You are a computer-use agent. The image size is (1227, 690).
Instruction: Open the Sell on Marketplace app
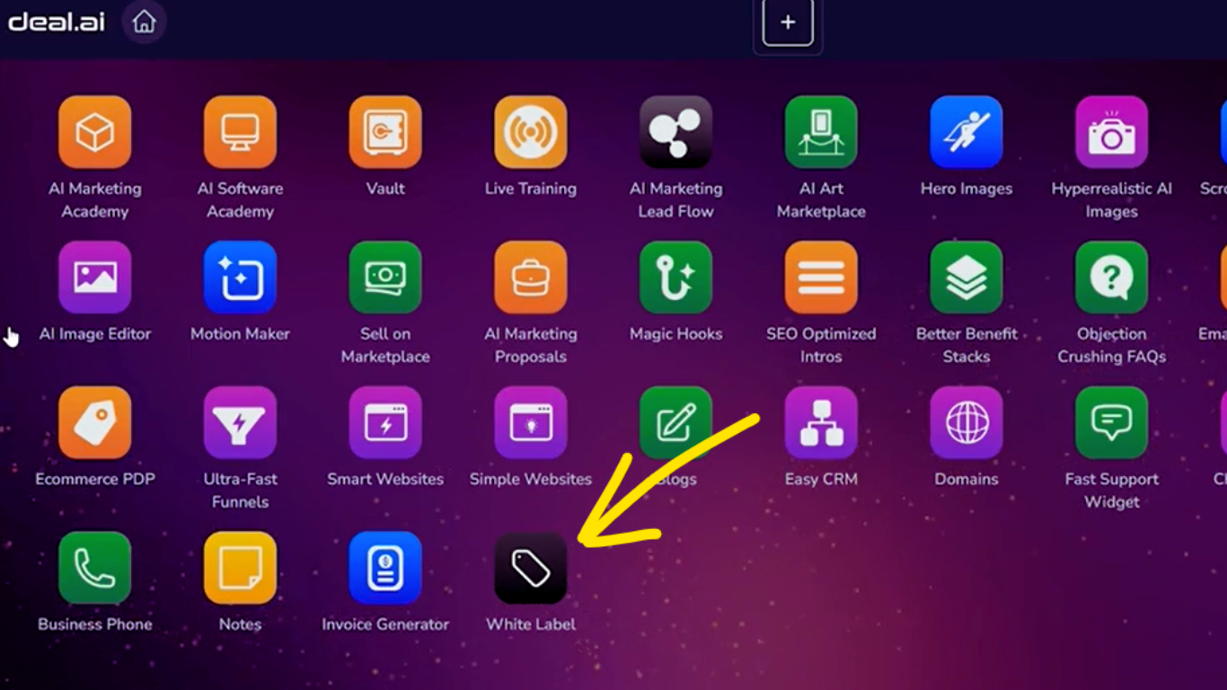click(385, 278)
